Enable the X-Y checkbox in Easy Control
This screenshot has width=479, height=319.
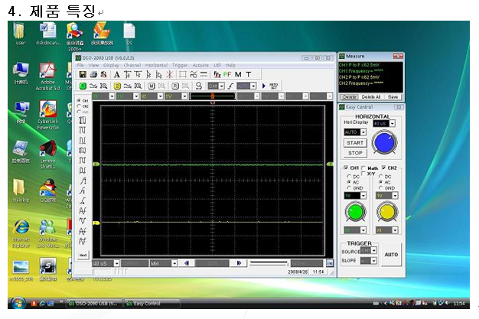(x=363, y=173)
